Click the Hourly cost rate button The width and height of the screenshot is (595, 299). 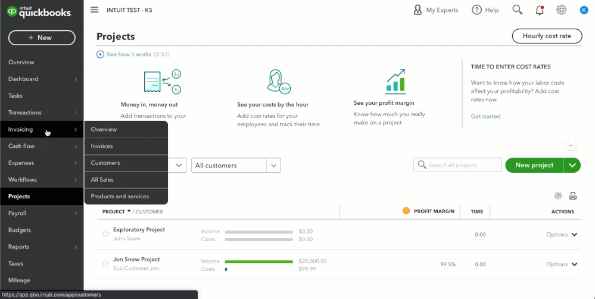547,36
